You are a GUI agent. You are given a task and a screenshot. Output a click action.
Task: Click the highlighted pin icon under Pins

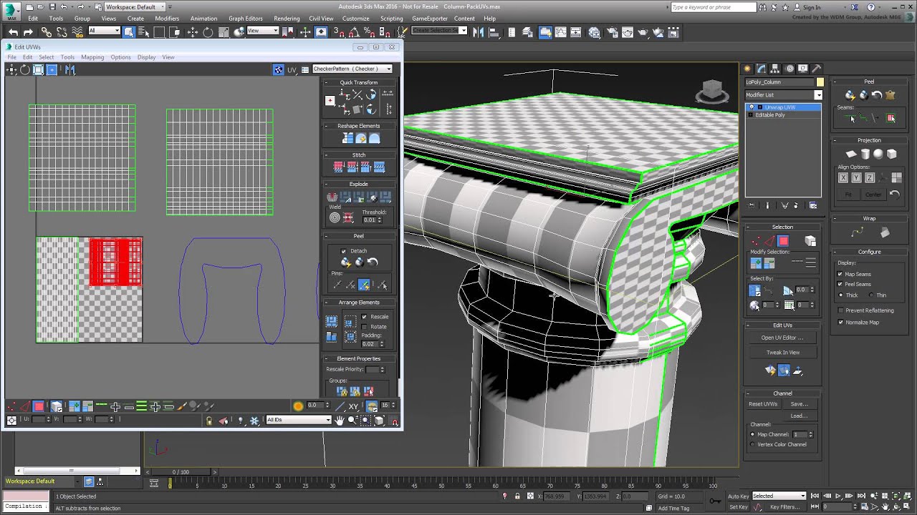(x=364, y=285)
